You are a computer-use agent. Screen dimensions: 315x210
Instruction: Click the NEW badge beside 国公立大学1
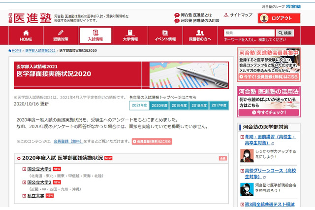tap(57, 169)
